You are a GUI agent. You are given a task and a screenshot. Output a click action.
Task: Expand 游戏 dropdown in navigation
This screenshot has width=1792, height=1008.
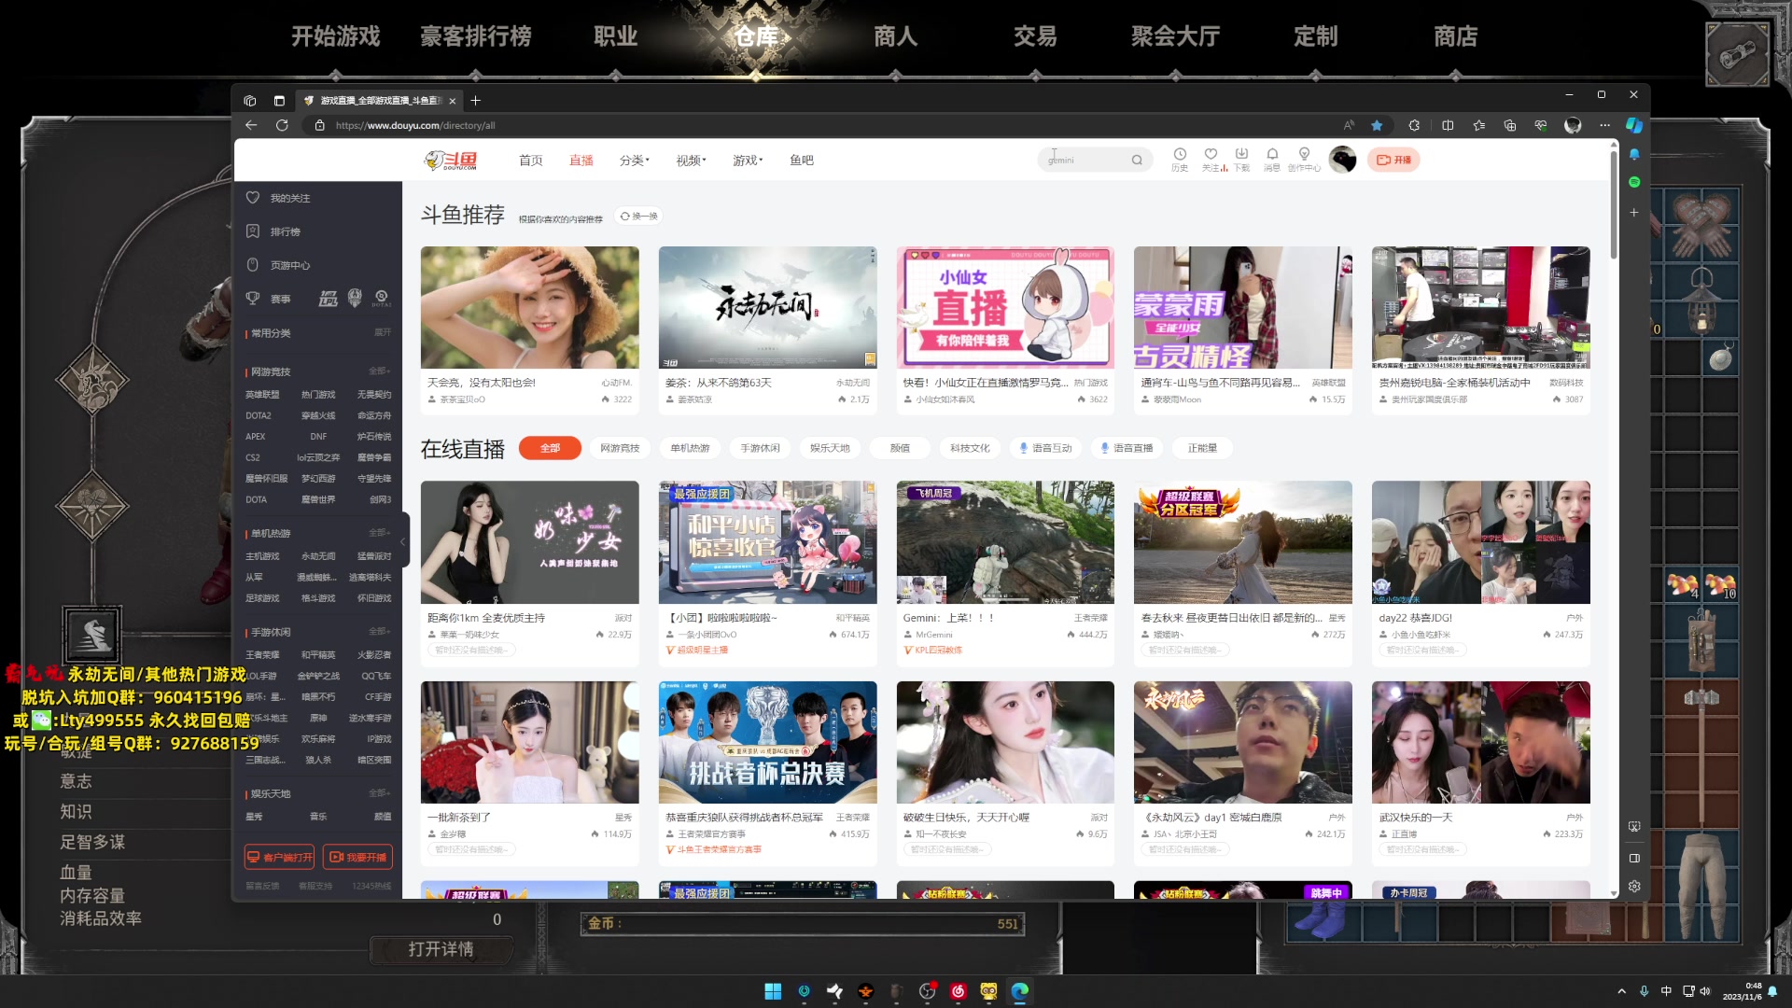748,161
